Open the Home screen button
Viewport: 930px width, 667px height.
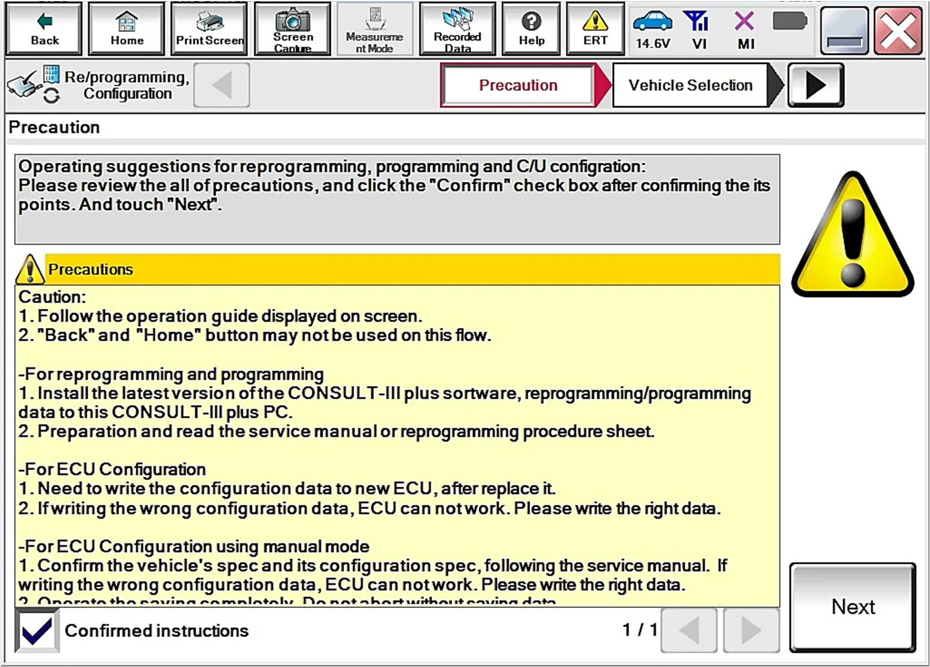pyautogui.click(x=127, y=29)
